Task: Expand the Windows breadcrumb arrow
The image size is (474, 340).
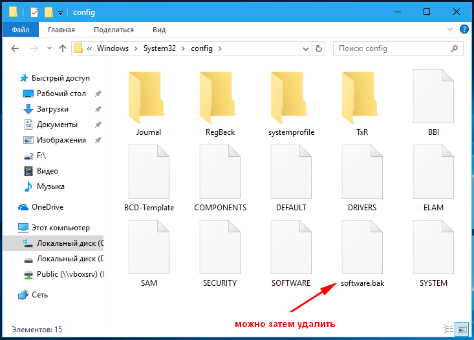Action: (x=136, y=48)
